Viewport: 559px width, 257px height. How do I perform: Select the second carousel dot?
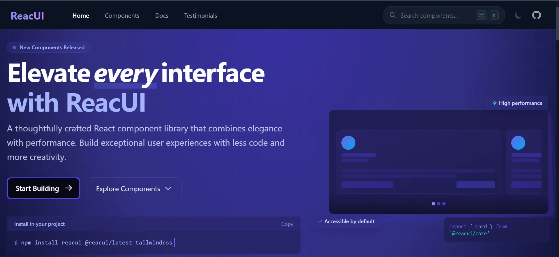[439, 204]
